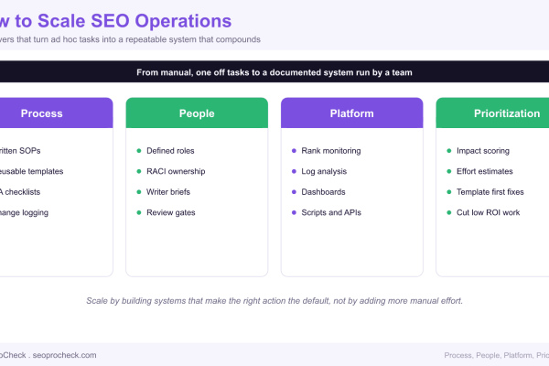Select the Platform card header
The height and width of the screenshot is (366, 549).
click(x=352, y=113)
